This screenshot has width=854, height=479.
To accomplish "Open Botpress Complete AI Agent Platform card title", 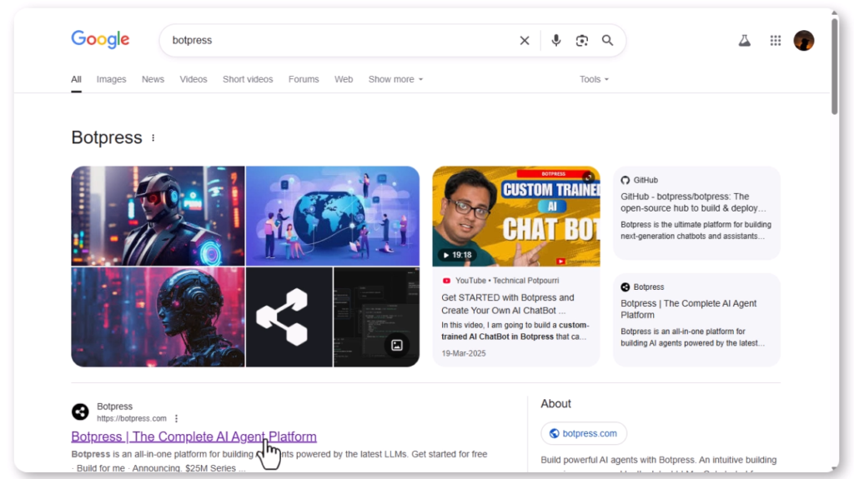I will point(688,309).
